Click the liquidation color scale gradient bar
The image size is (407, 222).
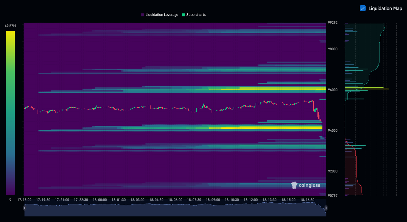point(10,113)
